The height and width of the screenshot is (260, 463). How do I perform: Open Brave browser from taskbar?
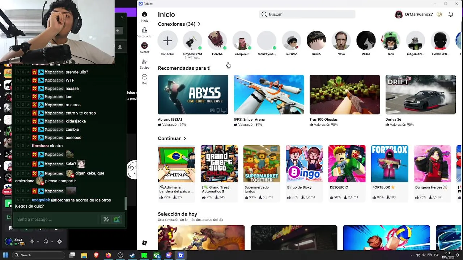coord(96,255)
